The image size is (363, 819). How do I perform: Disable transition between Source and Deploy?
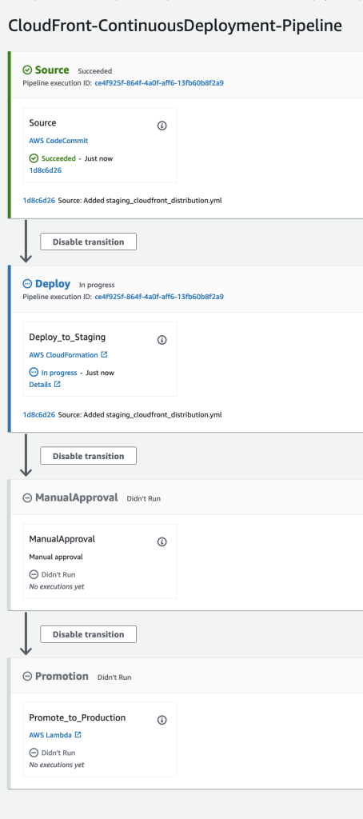pyautogui.click(x=88, y=242)
